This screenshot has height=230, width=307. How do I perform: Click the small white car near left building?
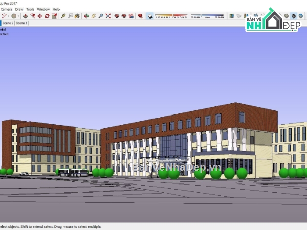(25, 173)
